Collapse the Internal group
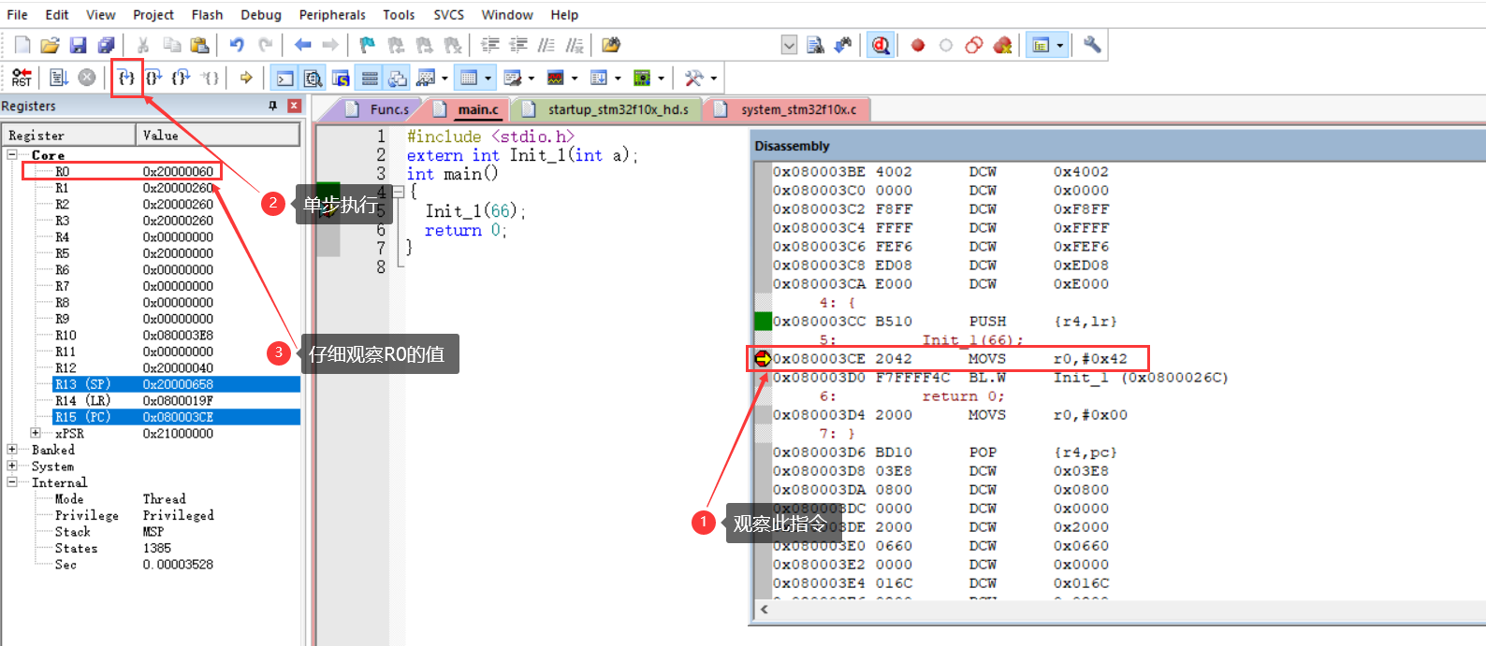The width and height of the screenshot is (1486, 646). (x=12, y=482)
